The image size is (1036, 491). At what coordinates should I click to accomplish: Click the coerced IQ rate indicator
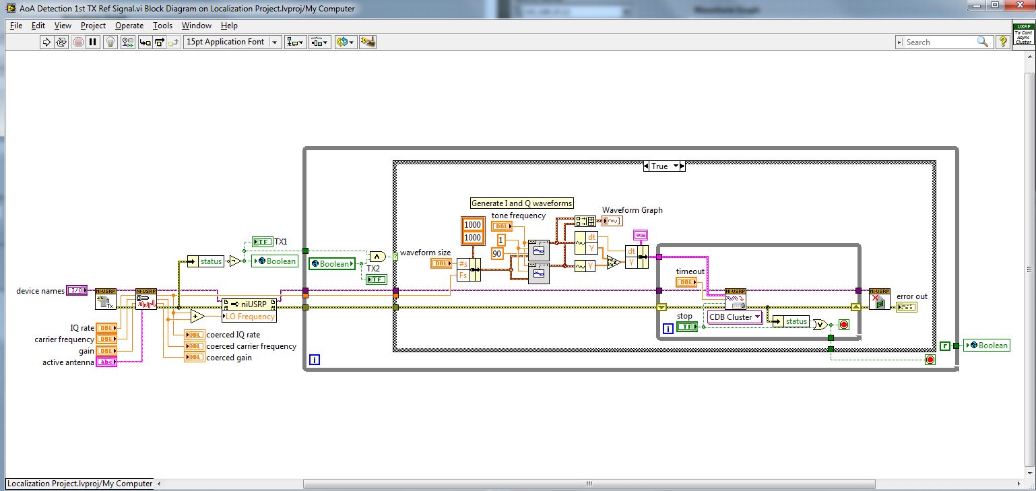tap(195, 335)
